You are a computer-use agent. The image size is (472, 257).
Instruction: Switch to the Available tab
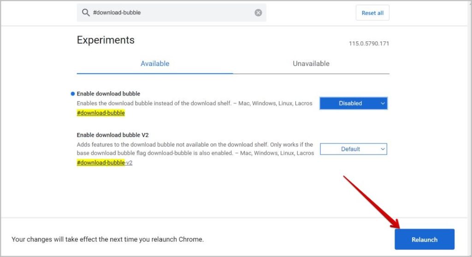(155, 64)
